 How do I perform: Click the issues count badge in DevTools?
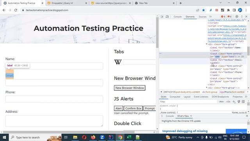[x=229, y=16]
